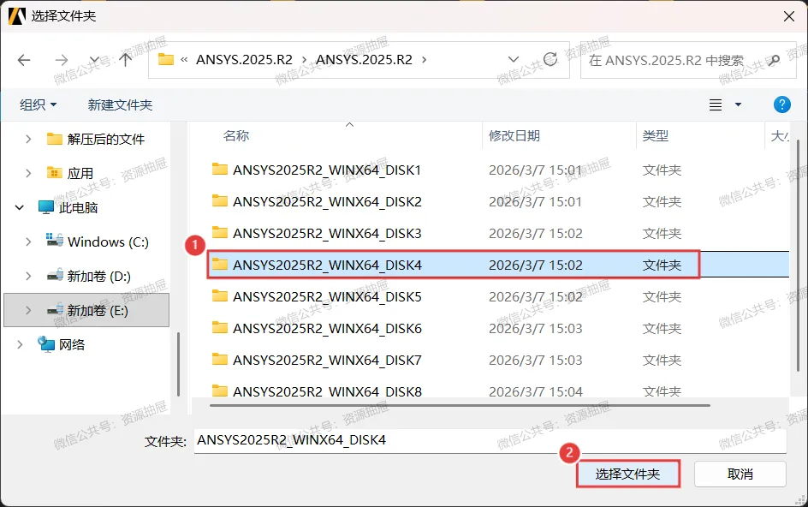Click DISK7 folder icon
Viewport: 808px width, 507px height.
click(220, 359)
